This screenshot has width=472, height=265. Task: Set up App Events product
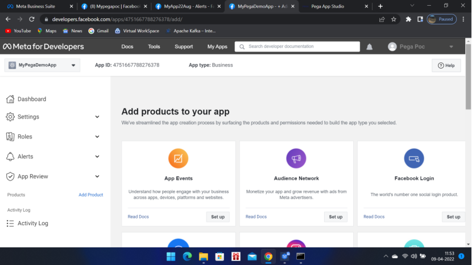click(218, 217)
